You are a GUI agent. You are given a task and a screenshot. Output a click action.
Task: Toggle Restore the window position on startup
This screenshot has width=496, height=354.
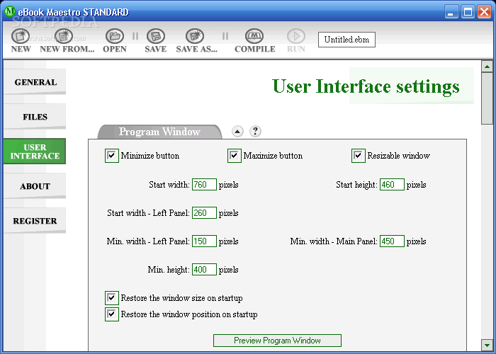[x=112, y=314]
